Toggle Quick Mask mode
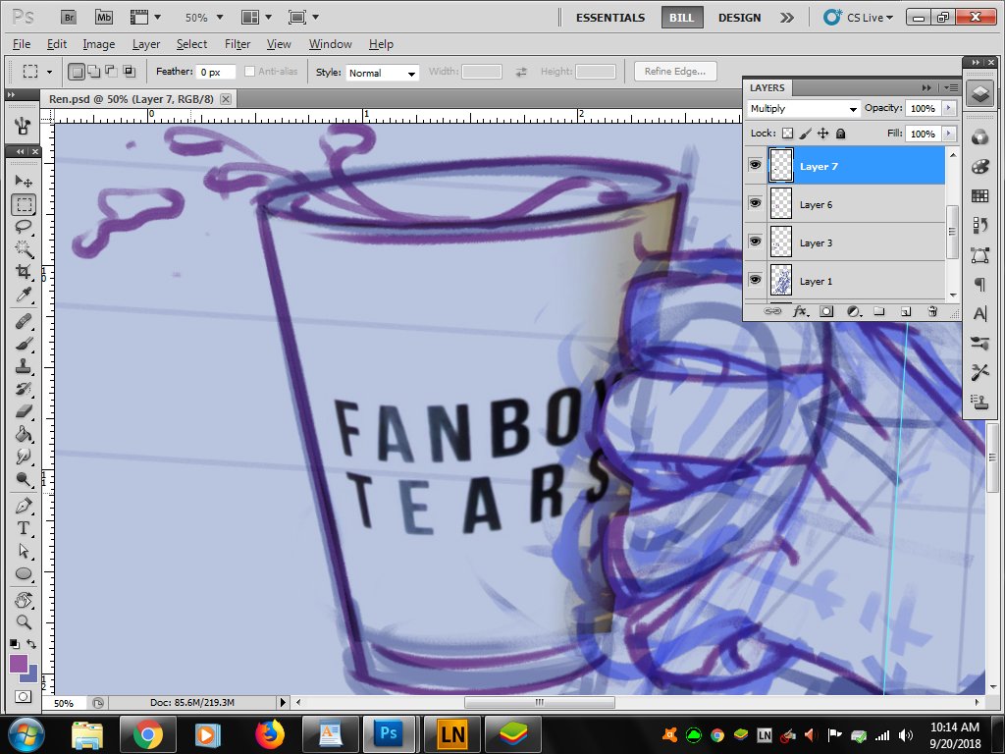The height and width of the screenshot is (754, 1005). (24, 696)
